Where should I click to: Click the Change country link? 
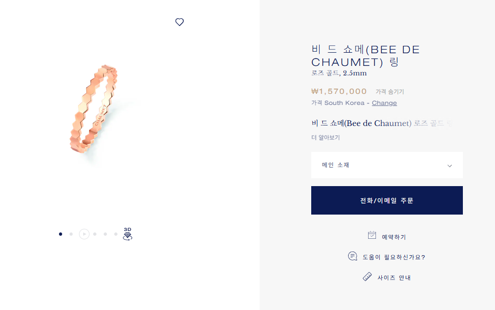point(384,103)
